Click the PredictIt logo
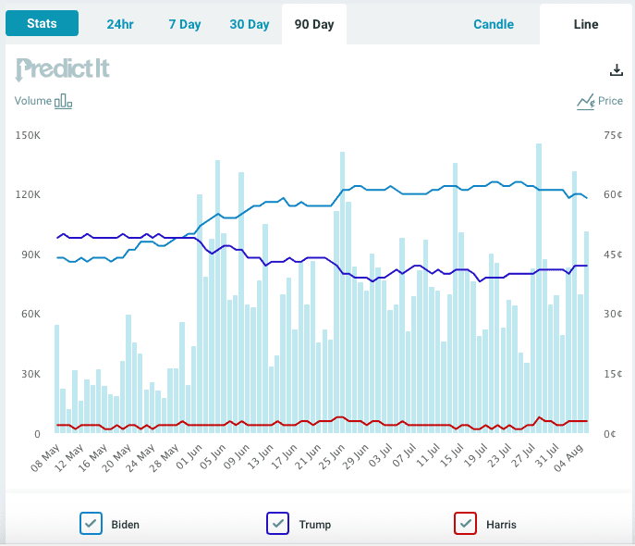635x546 pixels. (63, 70)
